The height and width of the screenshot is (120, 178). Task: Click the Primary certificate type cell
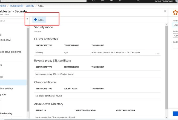pos(39,52)
